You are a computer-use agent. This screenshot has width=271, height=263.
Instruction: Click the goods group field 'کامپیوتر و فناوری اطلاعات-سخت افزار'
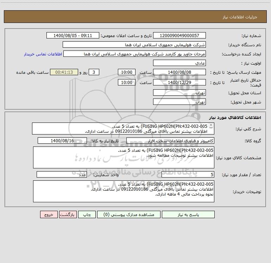[x=170, y=141]
